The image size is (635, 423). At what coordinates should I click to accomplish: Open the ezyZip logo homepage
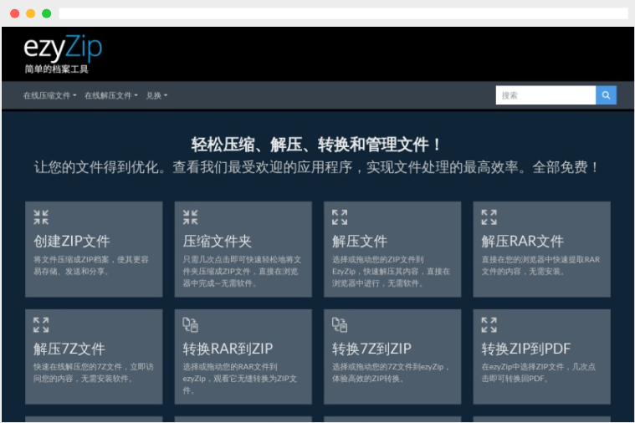[x=63, y=53]
